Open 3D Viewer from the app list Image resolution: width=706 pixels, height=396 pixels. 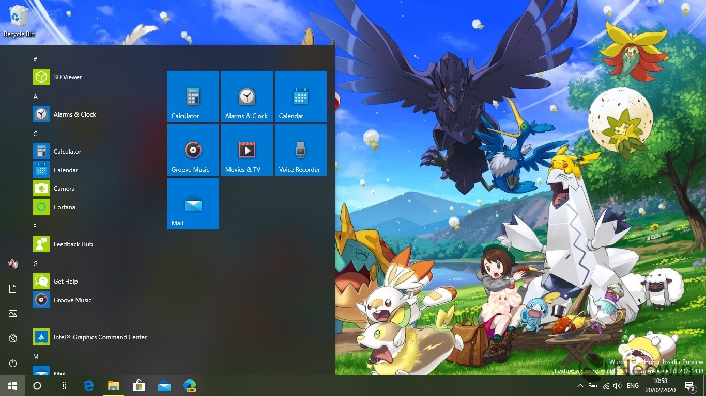tap(93, 77)
